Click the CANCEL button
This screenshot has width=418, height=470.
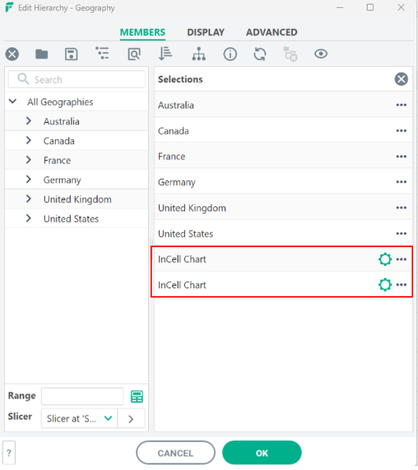click(176, 453)
